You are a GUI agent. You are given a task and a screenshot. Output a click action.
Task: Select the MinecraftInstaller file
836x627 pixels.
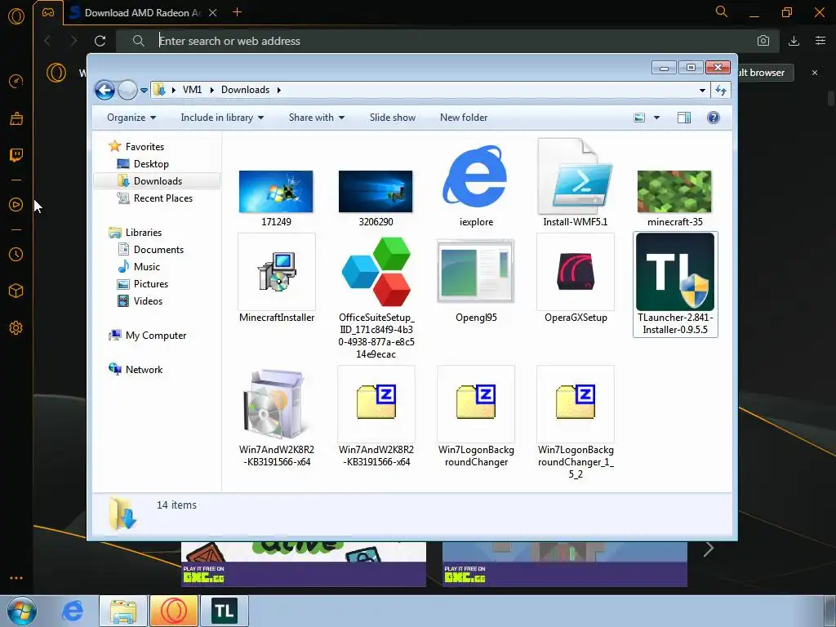click(276, 278)
